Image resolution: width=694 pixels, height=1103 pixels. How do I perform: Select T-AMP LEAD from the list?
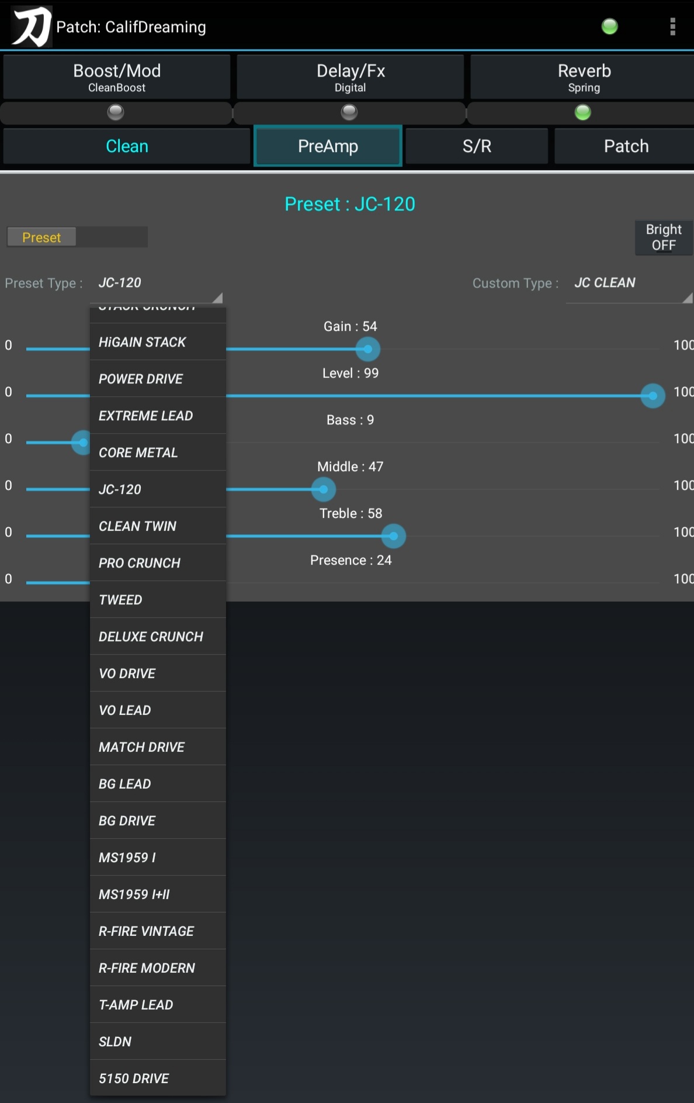[x=158, y=1005]
